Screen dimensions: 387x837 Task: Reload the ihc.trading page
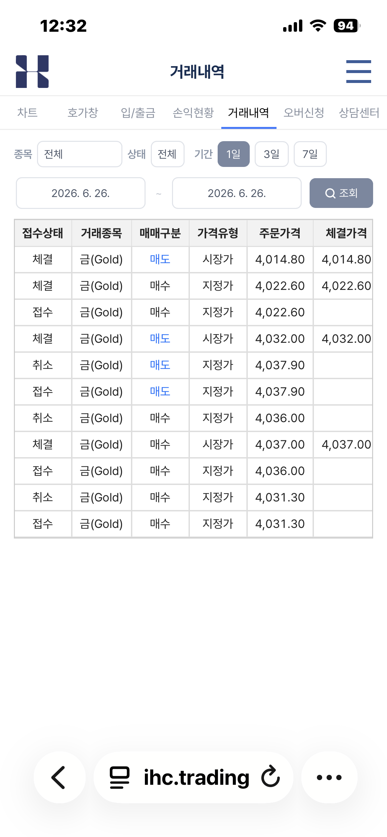271,777
